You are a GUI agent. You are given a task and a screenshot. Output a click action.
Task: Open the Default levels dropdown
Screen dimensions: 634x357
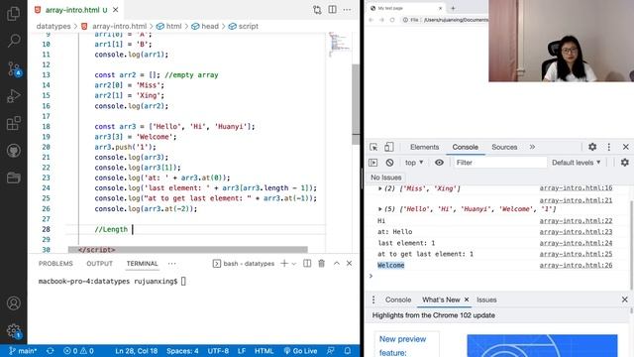coord(577,163)
